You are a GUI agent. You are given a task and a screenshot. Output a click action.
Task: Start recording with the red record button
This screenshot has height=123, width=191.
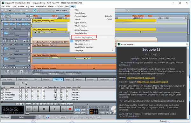pyautogui.click(x=70, y=109)
